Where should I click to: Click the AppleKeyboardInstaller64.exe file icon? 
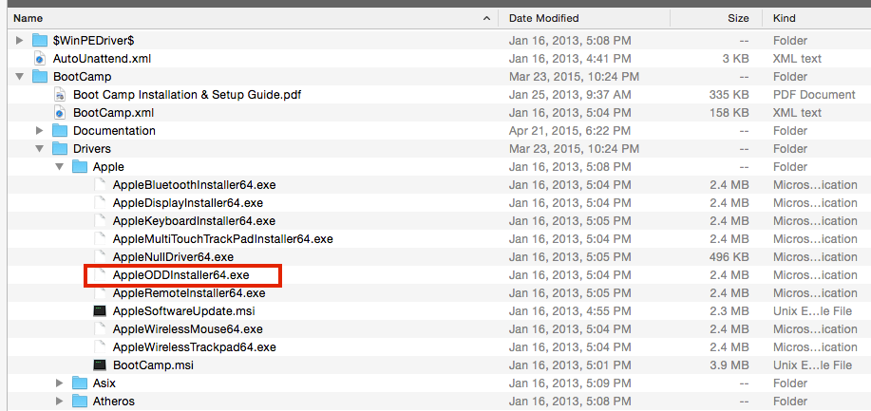click(100, 220)
